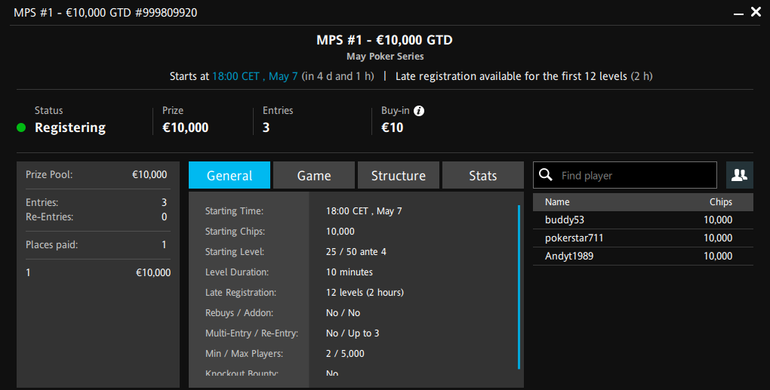The width and height of the screenshot is (770, 390).
Task: Click the Buy-in info icon
Action: (x=419, y=111)
